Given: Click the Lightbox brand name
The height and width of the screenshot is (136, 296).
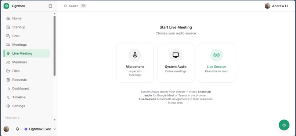Looking at the screenshot, I should click(x=18, y=6).
